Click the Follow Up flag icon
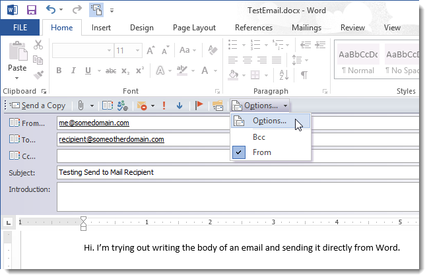The image size is (429, 279). pos(199,105)
